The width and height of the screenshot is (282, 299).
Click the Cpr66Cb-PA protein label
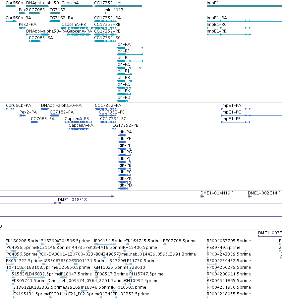[x=19, y=106]
